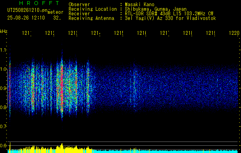This screenshot has width=241, height=153.
Task: Select the receiver value 'RTL-SDR SDR# 43dB L15 103.2MHz CW'
Action: [169, 14]
